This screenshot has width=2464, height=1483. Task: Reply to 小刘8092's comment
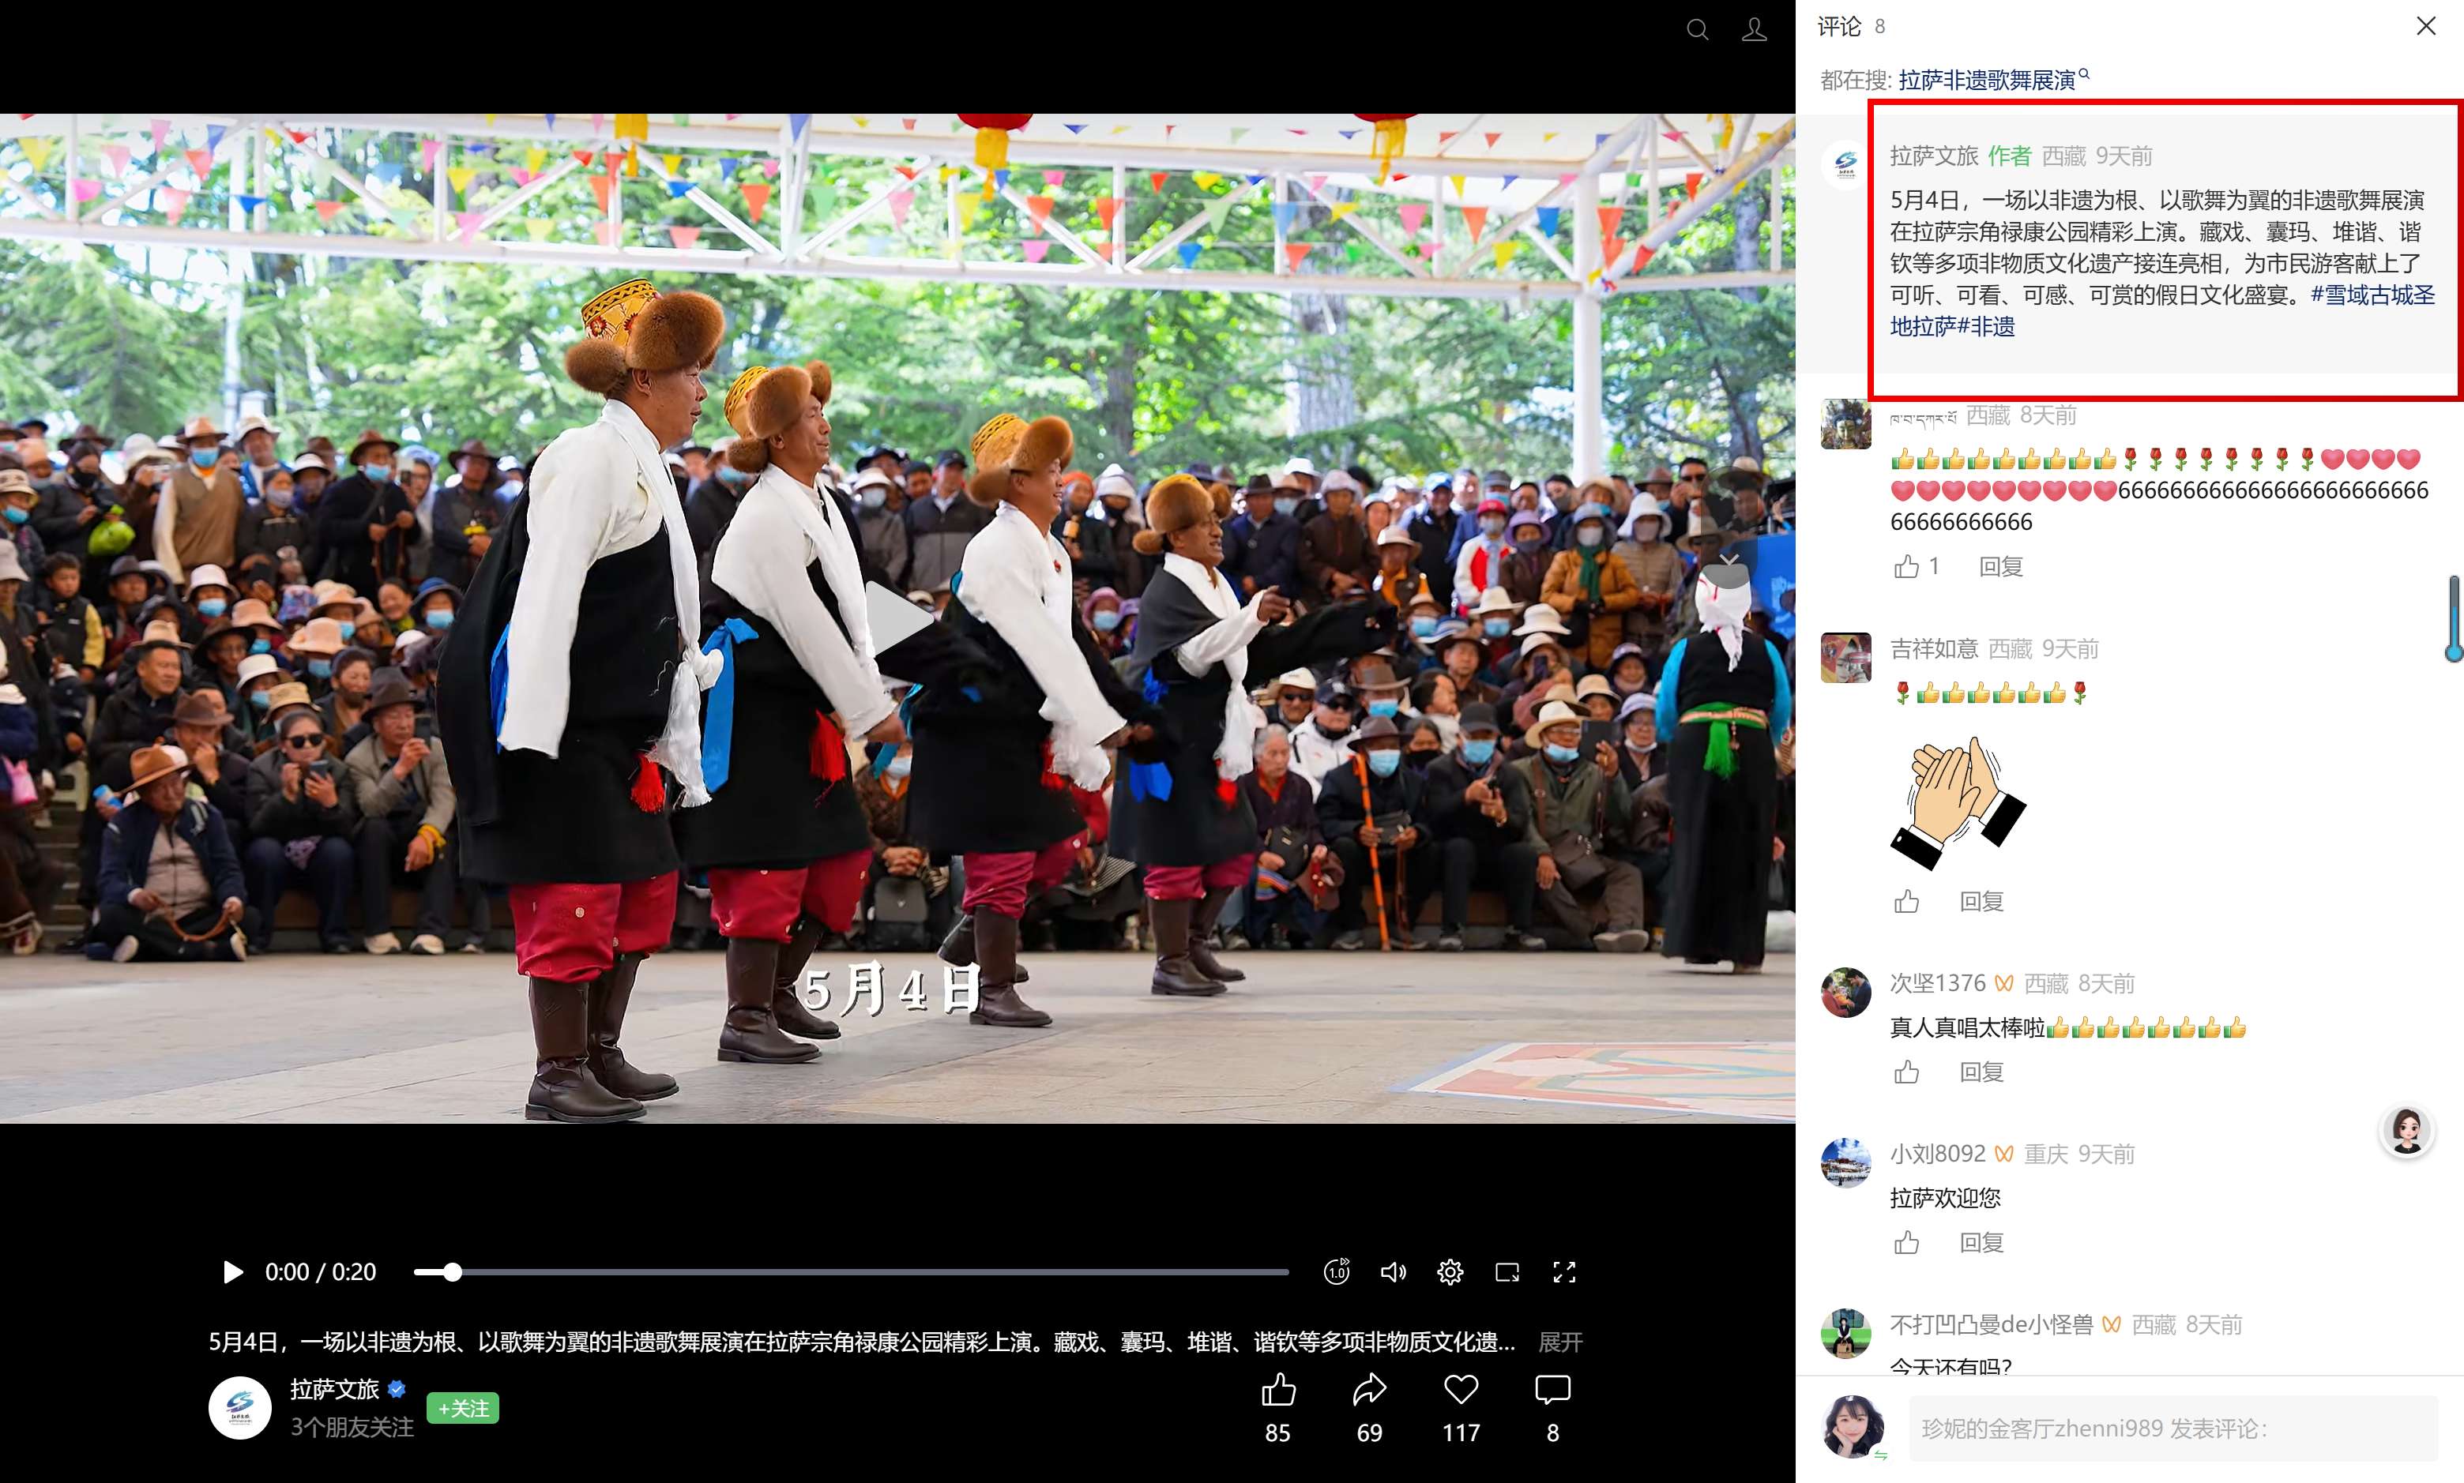(1981, 1242)
